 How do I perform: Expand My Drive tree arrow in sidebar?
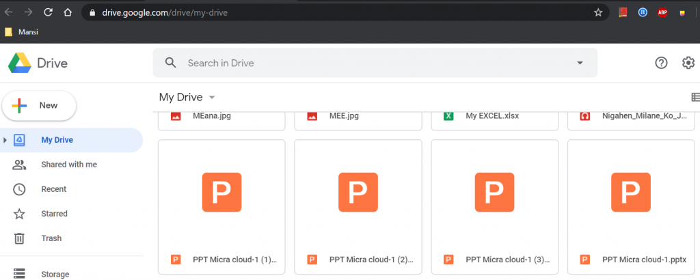(x=5, y=140)
